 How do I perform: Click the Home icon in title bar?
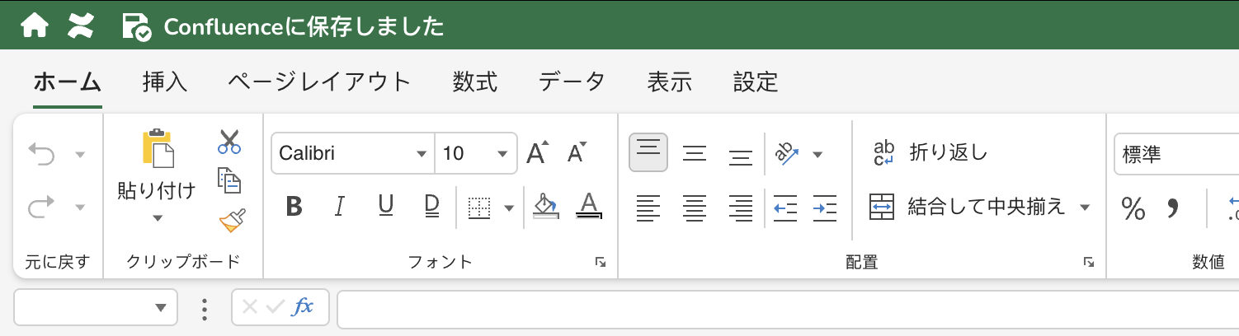35,26
